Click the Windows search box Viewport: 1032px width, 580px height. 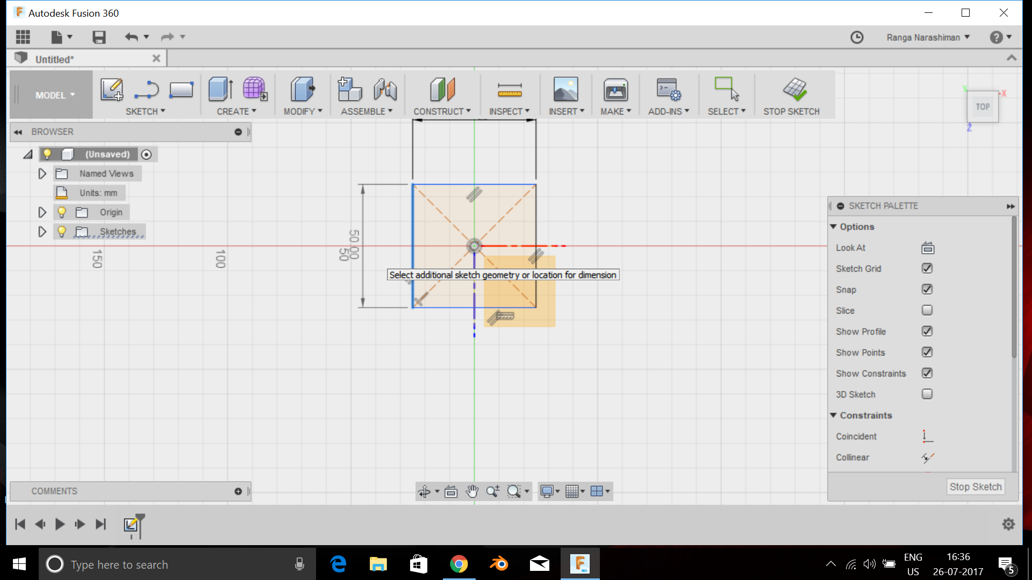pyautogui.click(x=177, y=564)
